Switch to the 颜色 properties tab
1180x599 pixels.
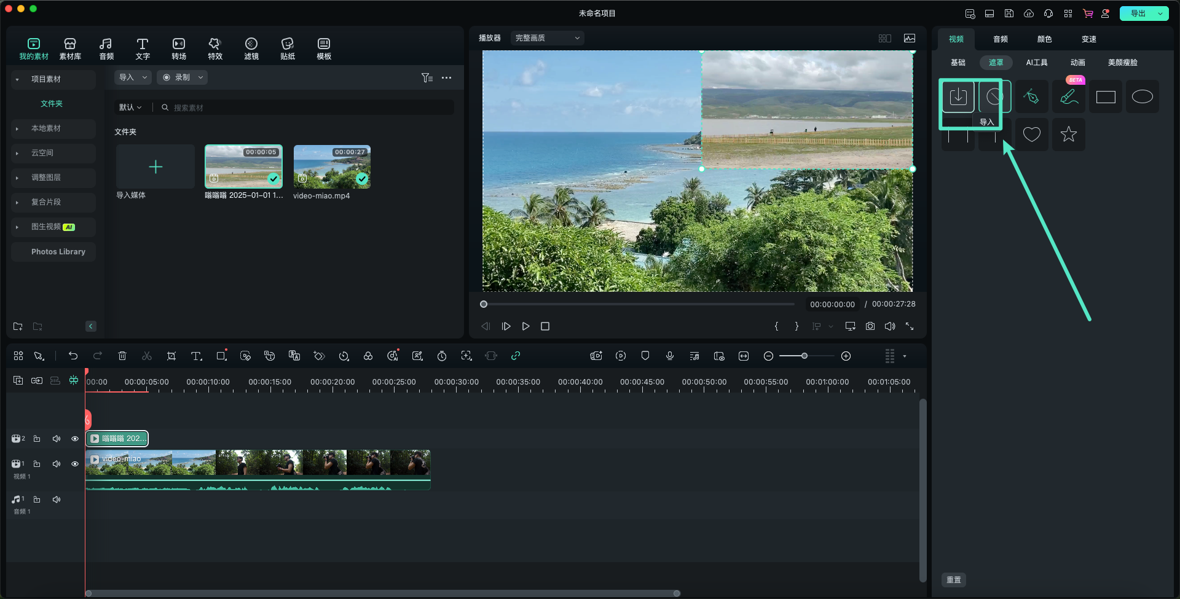coord(1045,39)
